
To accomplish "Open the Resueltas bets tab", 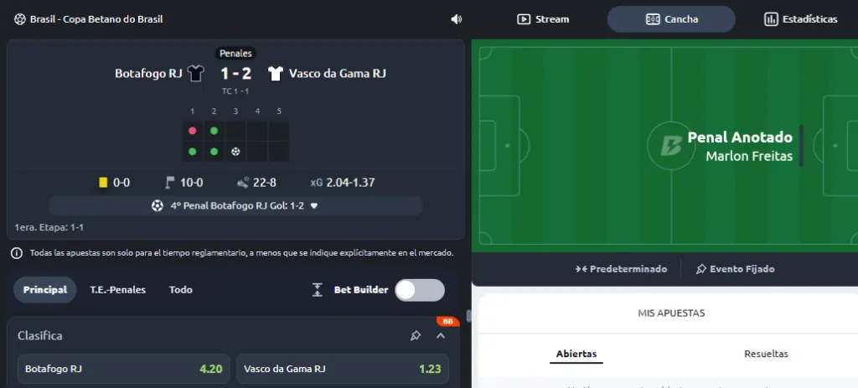I will pos(766,354).
